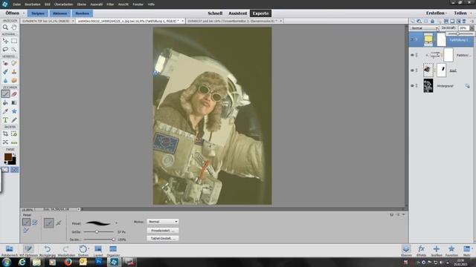
Task: Select the Eraser tool
Action: point(14,94)
